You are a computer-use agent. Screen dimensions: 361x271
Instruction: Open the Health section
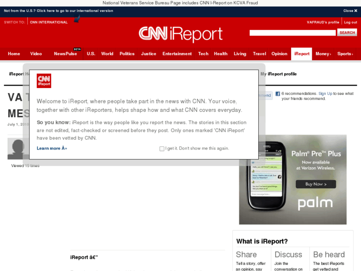[x=220, y=54]
